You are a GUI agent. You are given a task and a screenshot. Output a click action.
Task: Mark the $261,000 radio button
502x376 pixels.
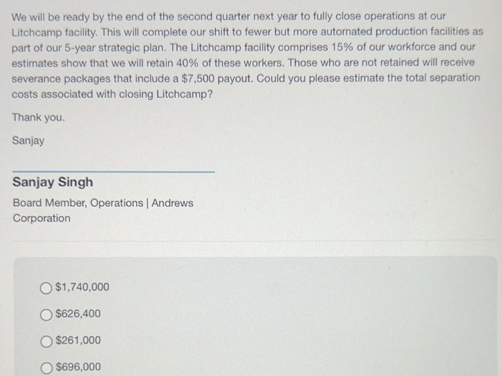click(x=46, y=341)
